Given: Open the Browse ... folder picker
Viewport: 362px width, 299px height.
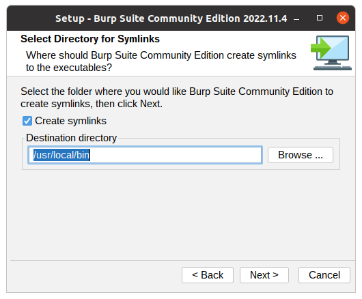Looking at the screenshot, I should coord(301,155).
